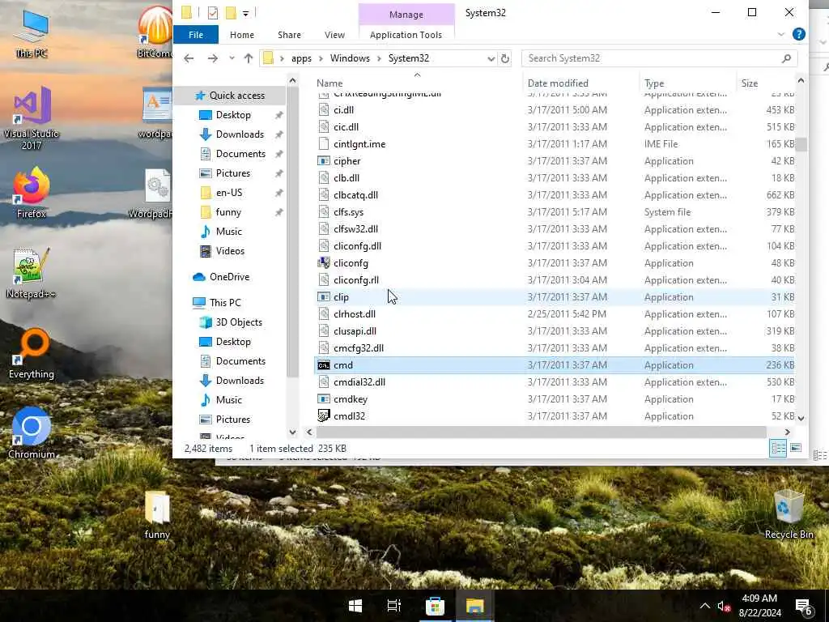Open the View ribbon tab
Screen dimensions: 829x622
click(x=334, y=34)
